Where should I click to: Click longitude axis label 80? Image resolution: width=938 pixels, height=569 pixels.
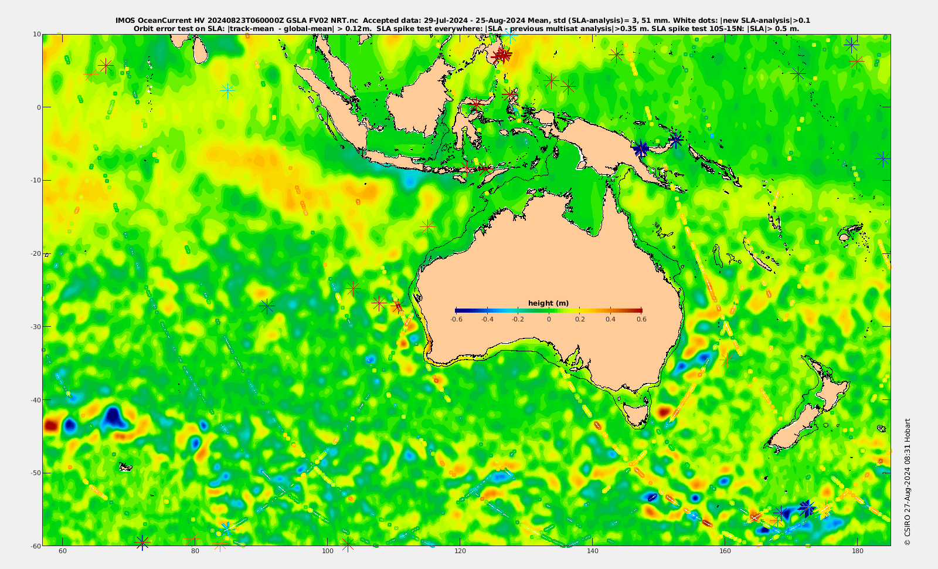pos(195,551)
